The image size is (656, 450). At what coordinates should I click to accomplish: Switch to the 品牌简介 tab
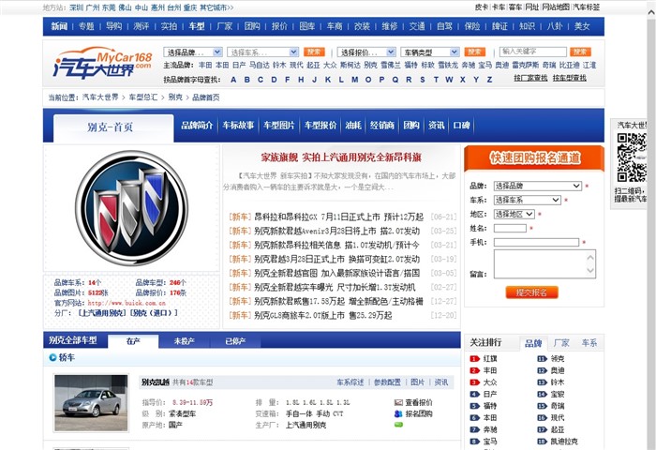(197, 126)
